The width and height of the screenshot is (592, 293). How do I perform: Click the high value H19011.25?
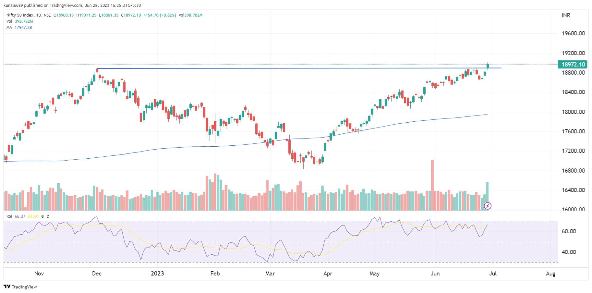pyautogui.click(x=86, y=15)
